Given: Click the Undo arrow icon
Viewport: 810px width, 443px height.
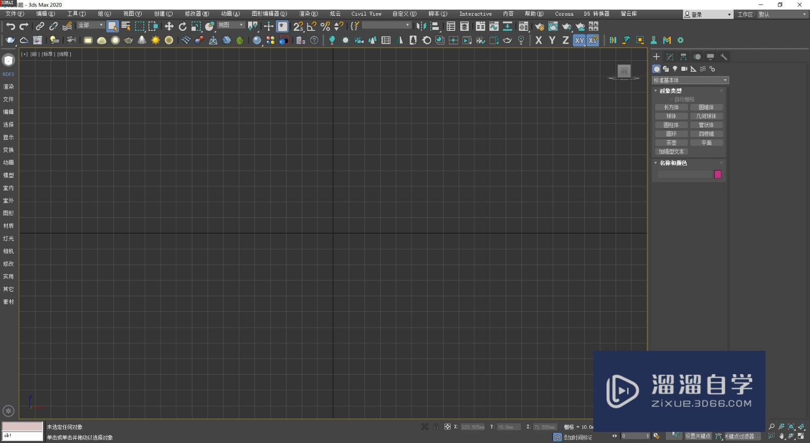Looking at the screenshot, I should point(10,26).
